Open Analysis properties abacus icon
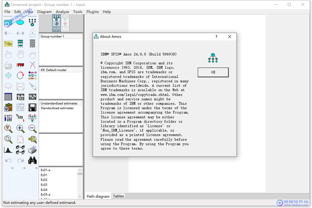The width and height of the screenshot is (312, 208). click(20, 97)
